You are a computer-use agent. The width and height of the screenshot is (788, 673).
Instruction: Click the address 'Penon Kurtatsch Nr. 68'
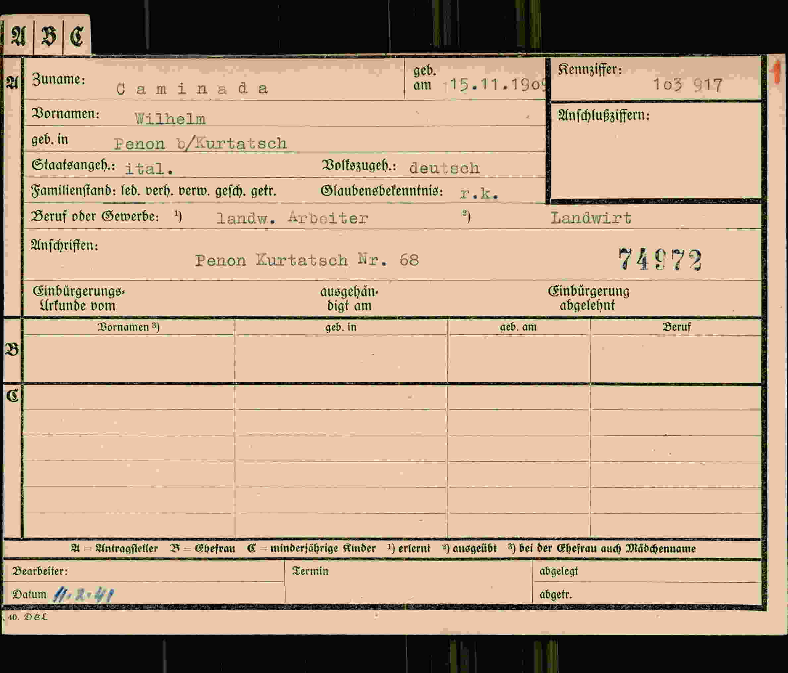point(307,260)
